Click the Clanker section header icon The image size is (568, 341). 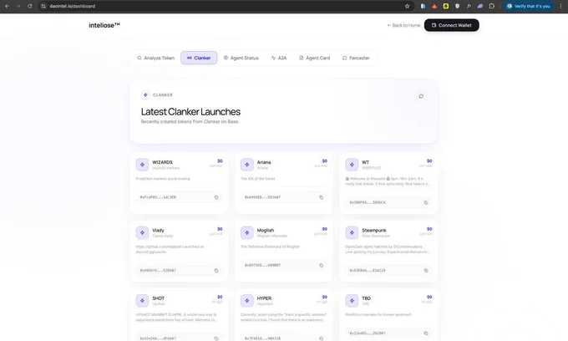(145, 95)
